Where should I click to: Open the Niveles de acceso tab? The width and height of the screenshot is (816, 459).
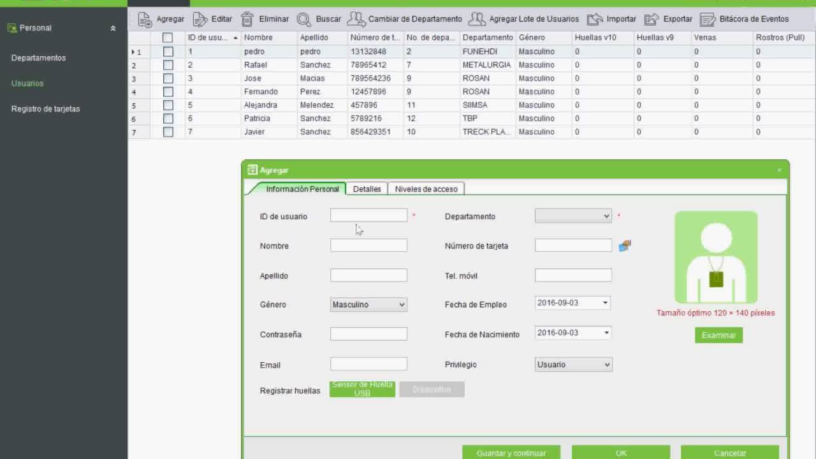(426, 189)
